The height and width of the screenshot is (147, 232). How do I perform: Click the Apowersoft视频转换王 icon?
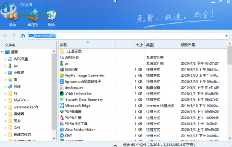tap(62, 81)
